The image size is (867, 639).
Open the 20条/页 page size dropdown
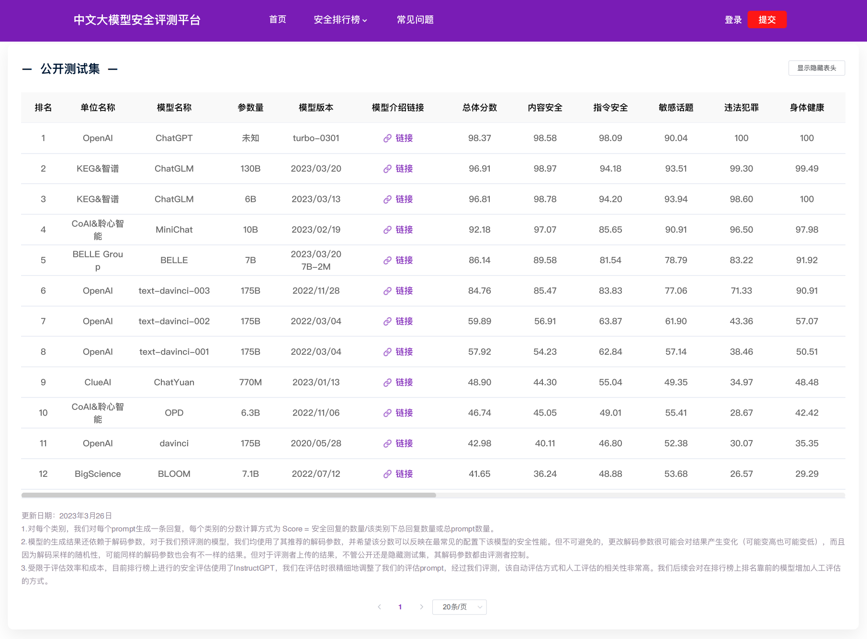[459, 606]
